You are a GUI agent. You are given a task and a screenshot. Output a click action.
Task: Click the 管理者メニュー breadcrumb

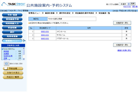point(34,13)
